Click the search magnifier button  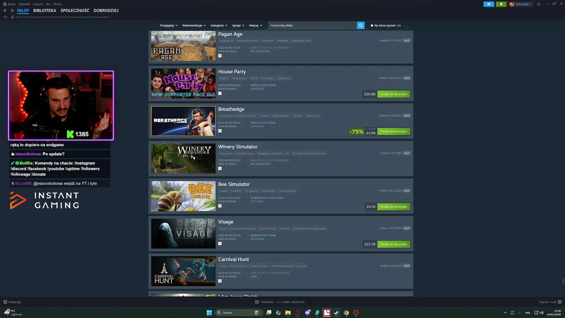pyautogui.click(x=361, y=26)
